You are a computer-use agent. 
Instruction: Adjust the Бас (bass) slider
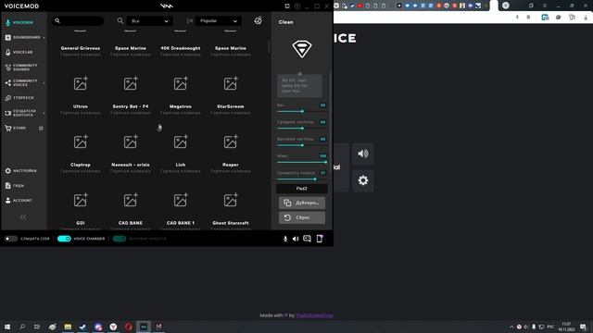coord(301,111)
